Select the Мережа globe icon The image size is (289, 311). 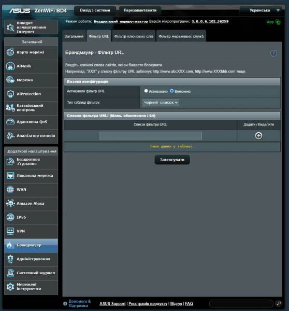pyautogui.click(x=10, y=80)
